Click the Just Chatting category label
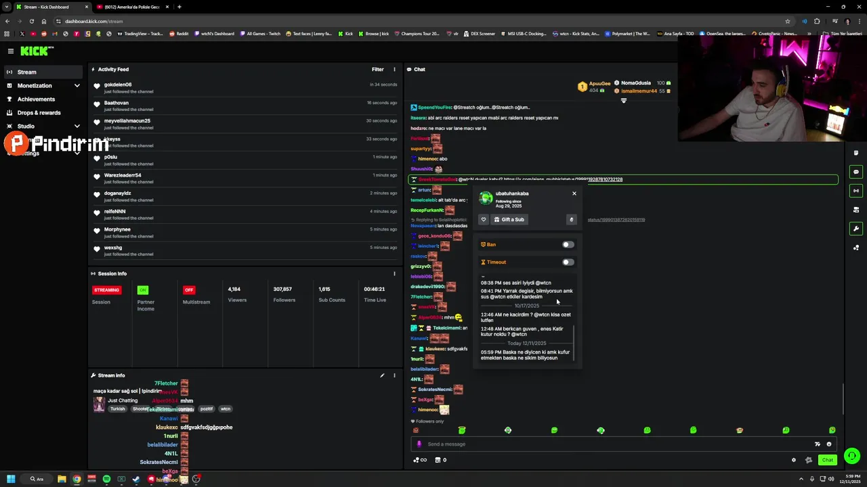This screenshot has height=487, width=867. pos(123,400)
